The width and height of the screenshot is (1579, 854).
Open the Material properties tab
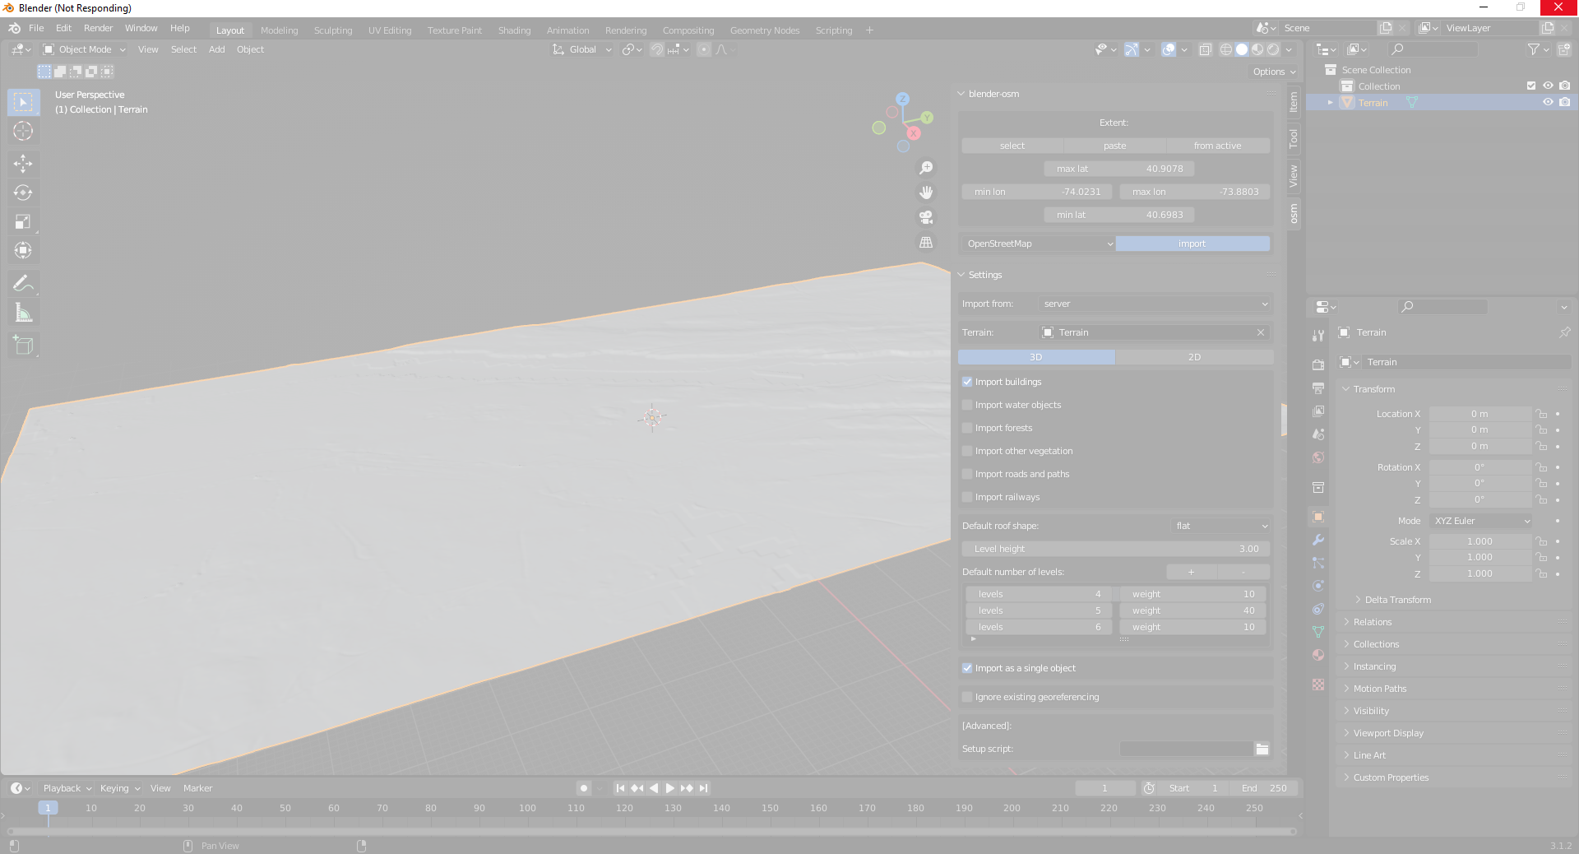[1317, 655]
